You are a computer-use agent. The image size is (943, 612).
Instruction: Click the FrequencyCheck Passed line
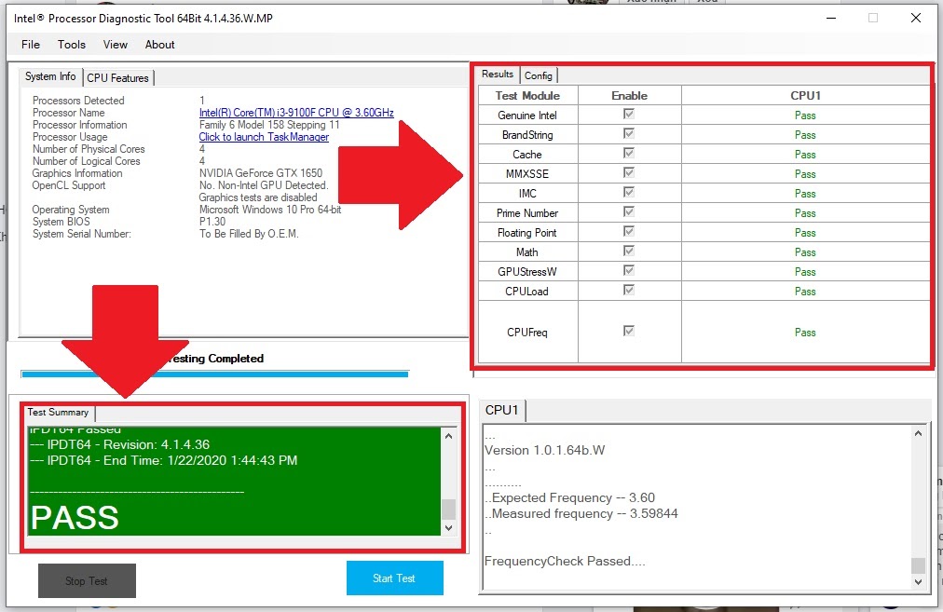pyautogui.click(x=565, y=561)
